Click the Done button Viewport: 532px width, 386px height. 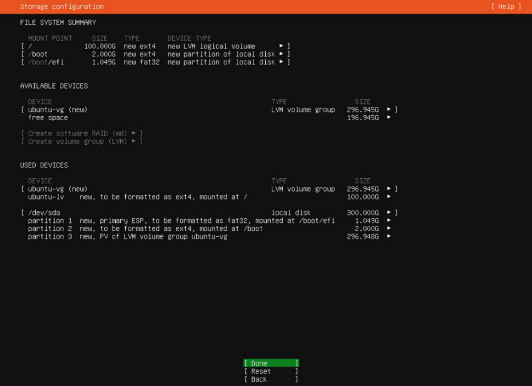271,363
